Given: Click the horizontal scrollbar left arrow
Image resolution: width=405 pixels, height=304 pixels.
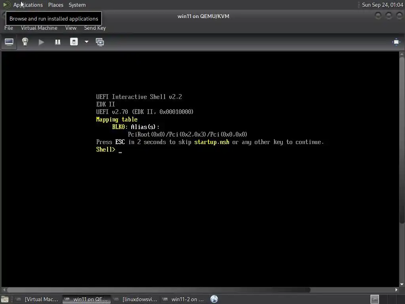Looking at the screenshot, I should tap(4, 290).
